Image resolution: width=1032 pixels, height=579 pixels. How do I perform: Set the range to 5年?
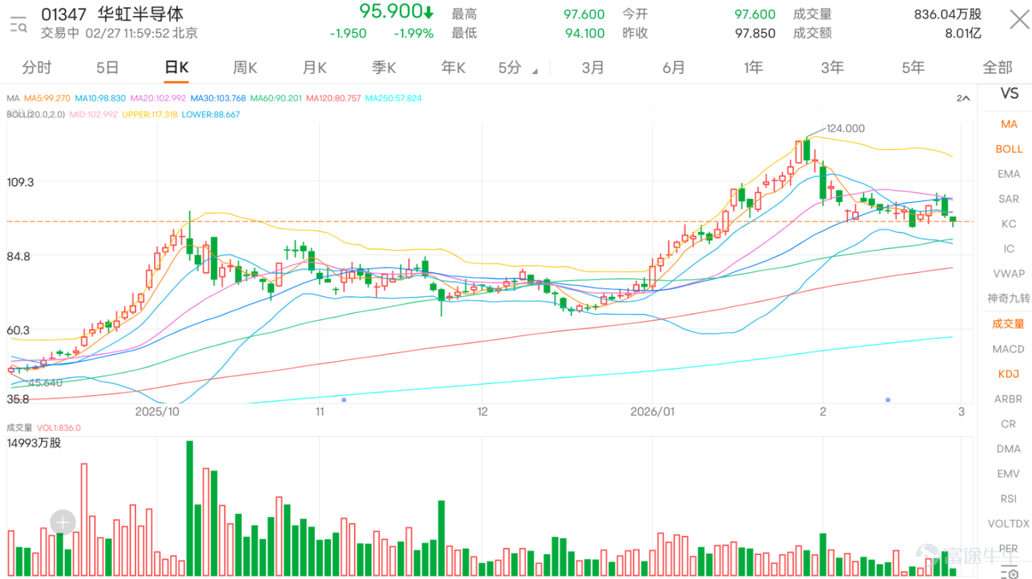click(x=913, y=67)
